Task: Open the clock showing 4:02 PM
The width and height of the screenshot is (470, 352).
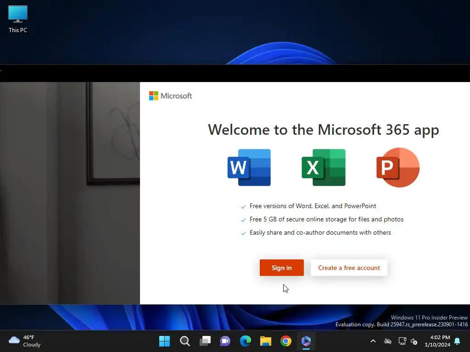Action: (x=437, y=341)
